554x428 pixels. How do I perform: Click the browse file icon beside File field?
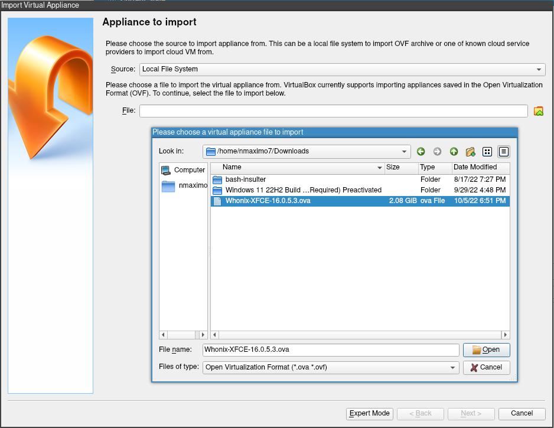pyautogui.click(x=538, y=111)
